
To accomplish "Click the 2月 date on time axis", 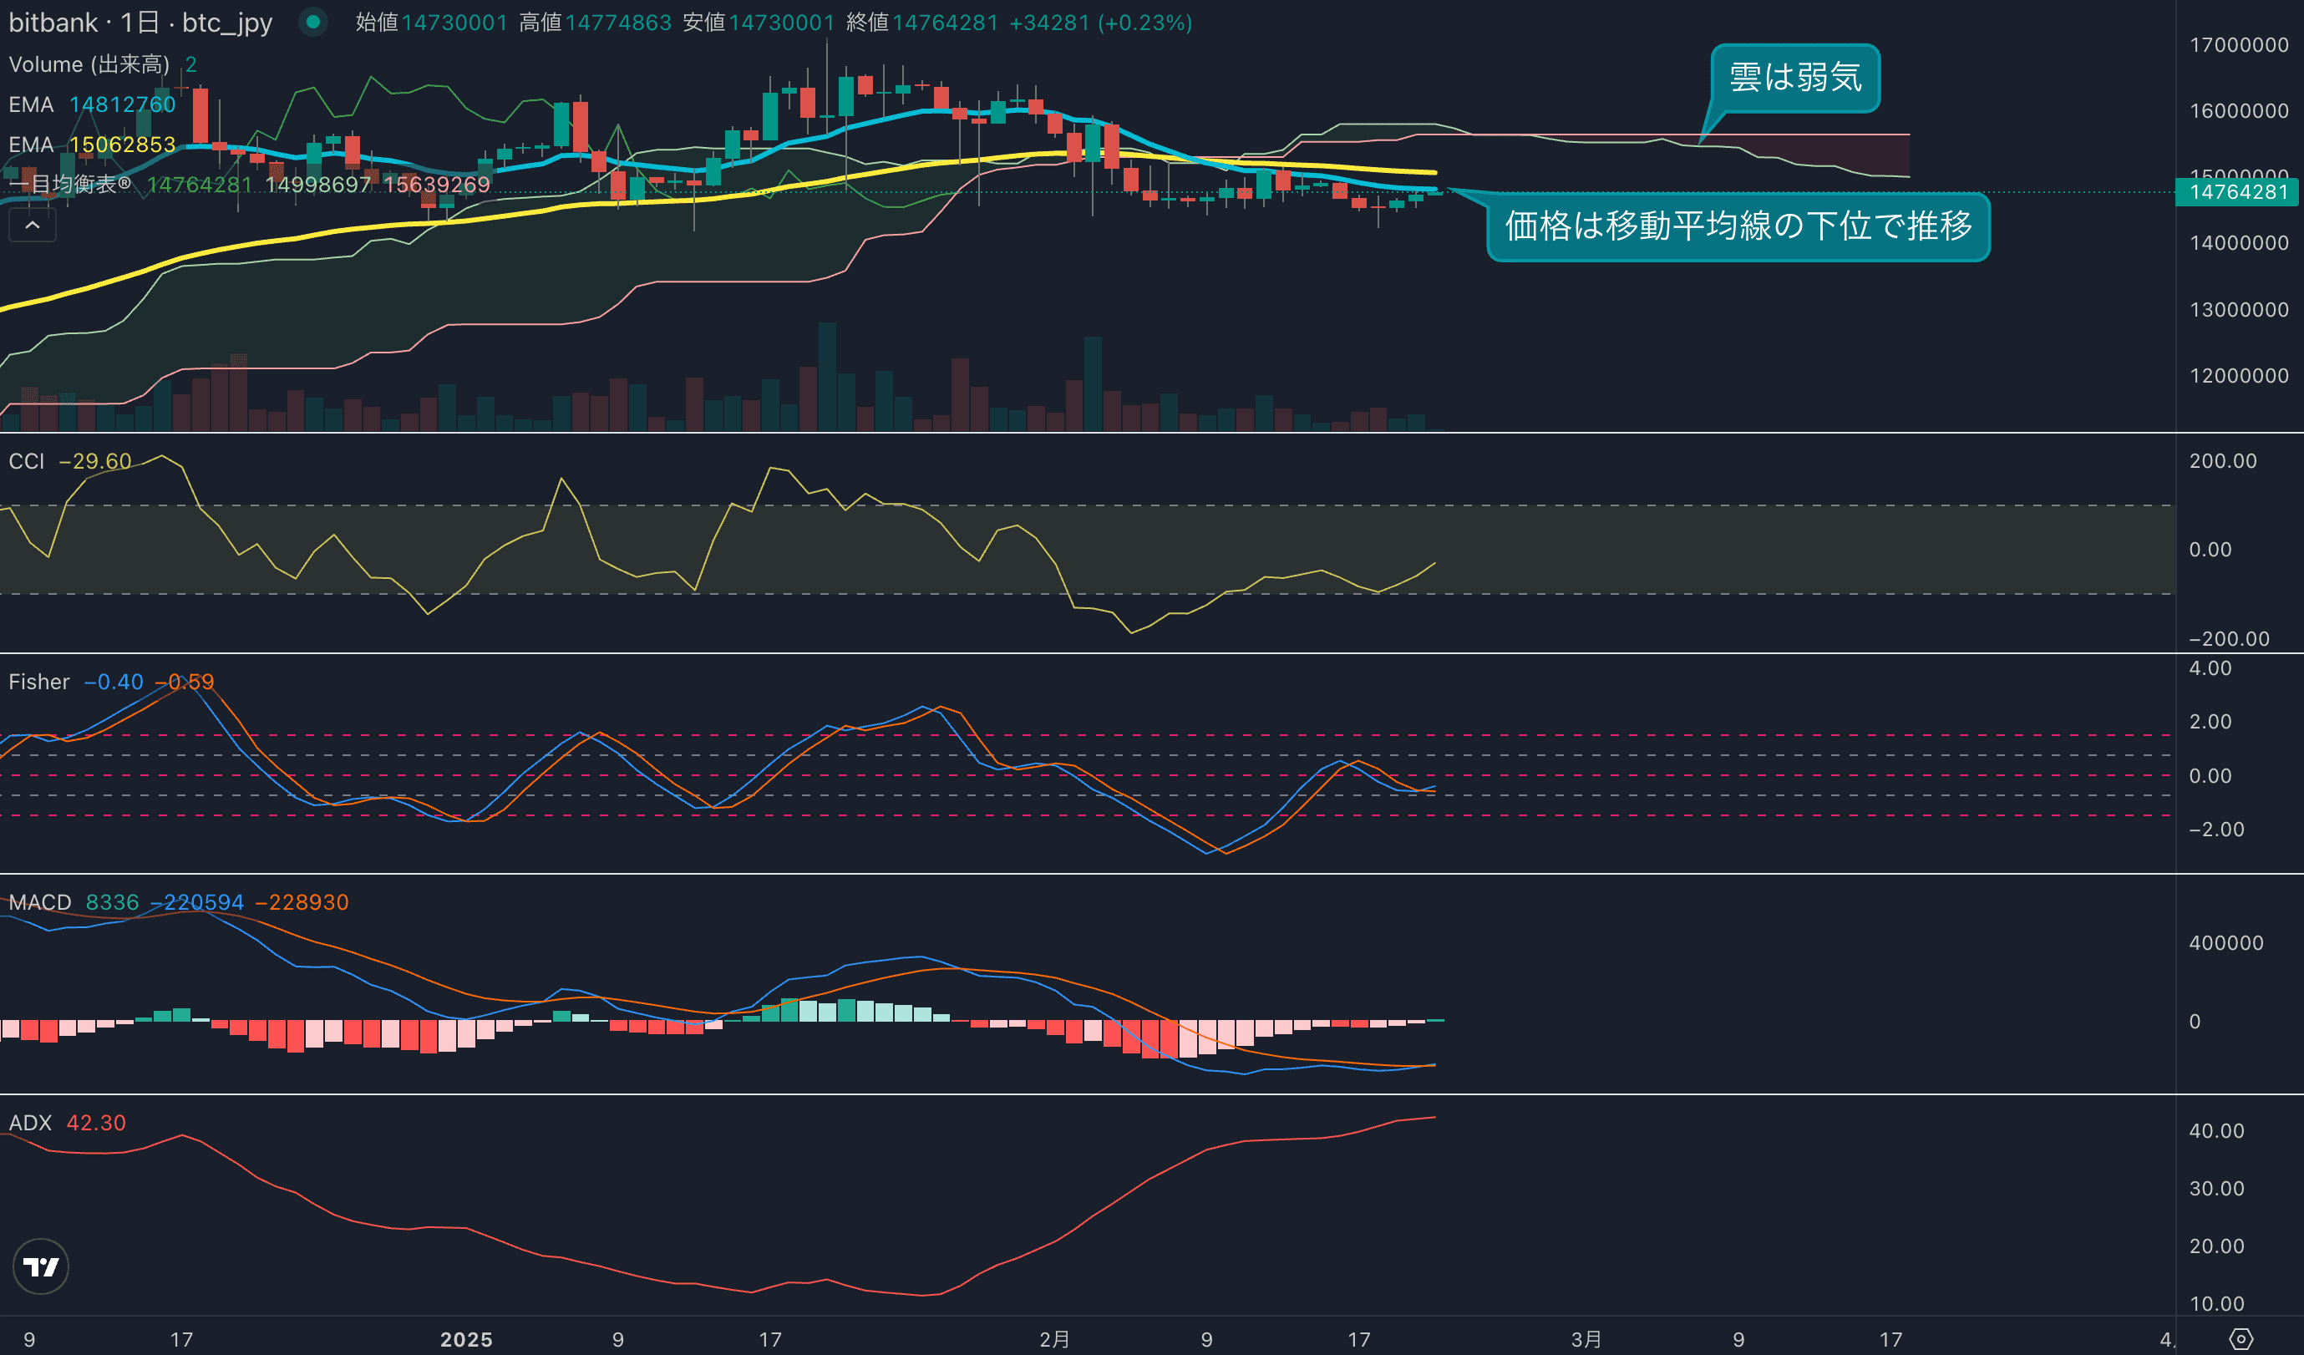I will (x=1054, y=1339).
